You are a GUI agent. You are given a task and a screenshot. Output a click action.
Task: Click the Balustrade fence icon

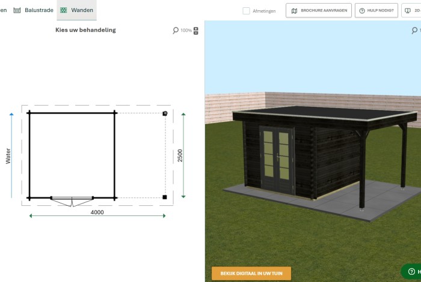(17, 11)
